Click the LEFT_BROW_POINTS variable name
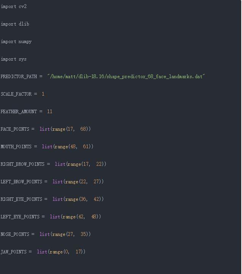Screen dimensions: 242x274 click(21, 182)
